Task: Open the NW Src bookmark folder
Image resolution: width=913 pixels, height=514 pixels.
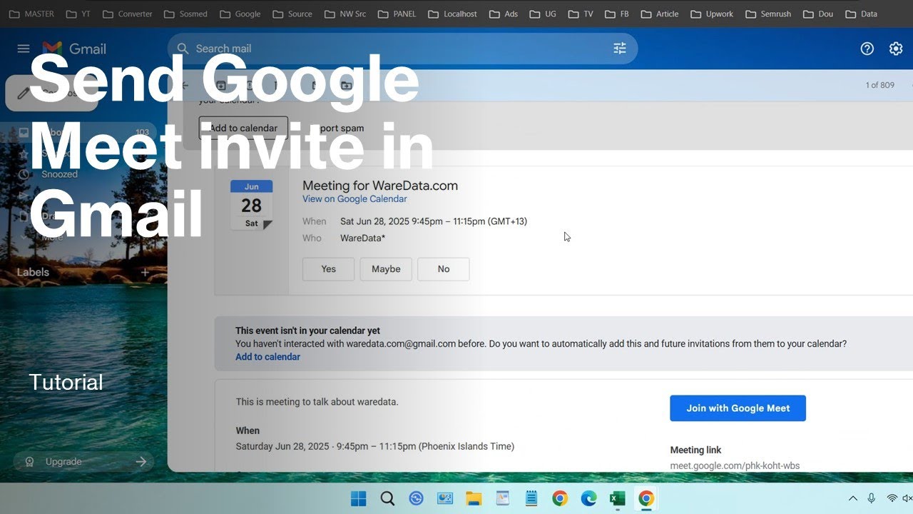Action: pos(345,14)
